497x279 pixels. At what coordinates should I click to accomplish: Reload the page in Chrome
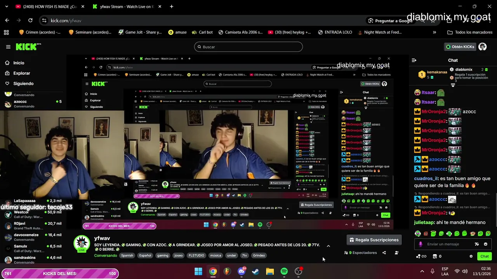(30, 21)
